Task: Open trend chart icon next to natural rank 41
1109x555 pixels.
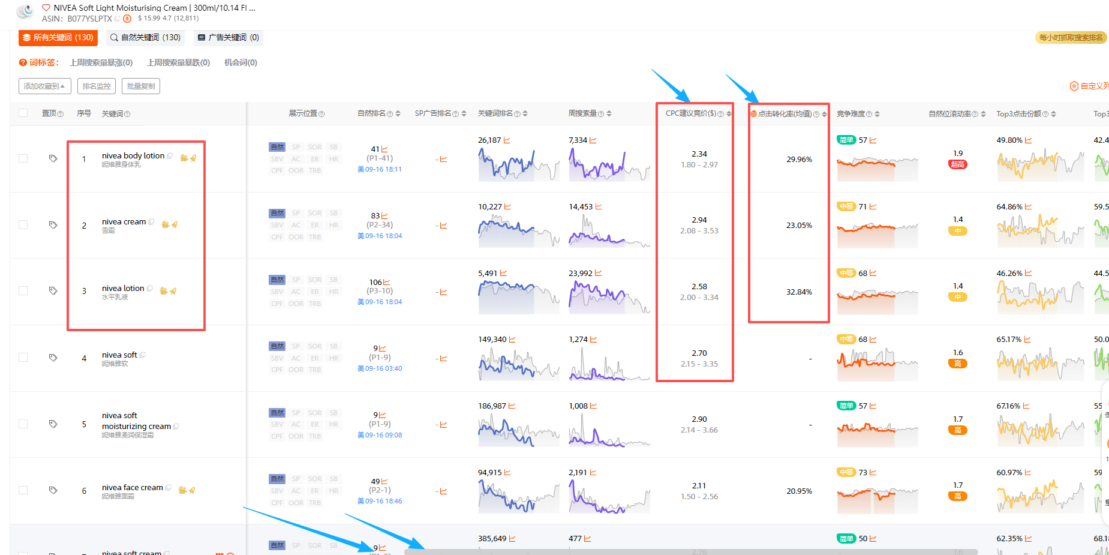Action: pyautogui.click(x=384, y=149)
